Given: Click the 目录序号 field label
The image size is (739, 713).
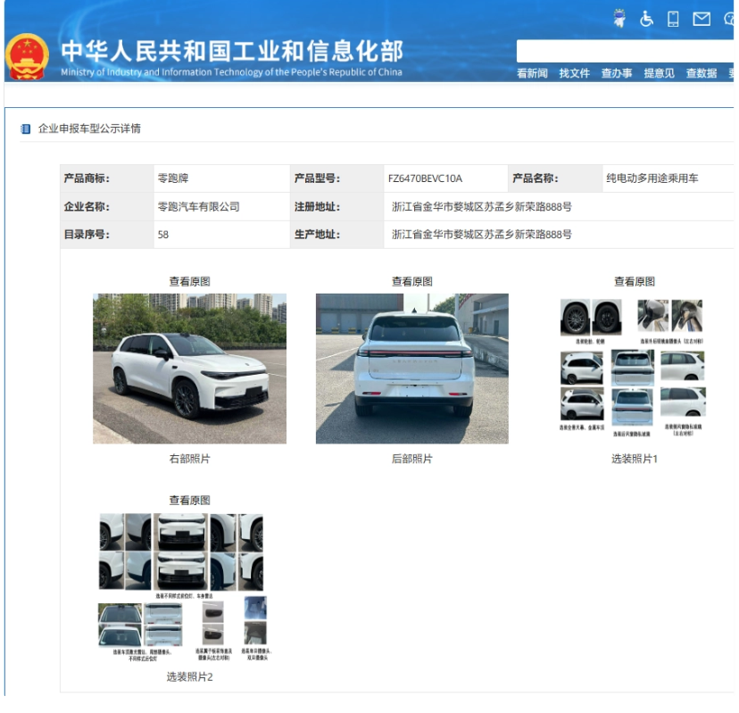Looking at the screenshot, I should (87, 234).
